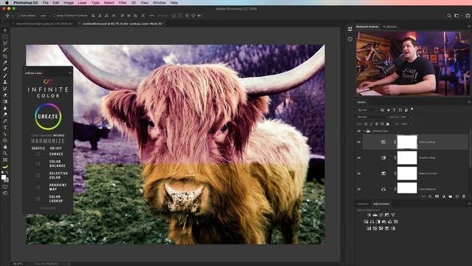Select the Lasso tool
Viewport: 472px width, 266px height.
pyautogui.click(x=5, y=43)
